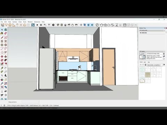Choose the Push/Pull tool
This screenshot has height=125, width=167.
6,57
